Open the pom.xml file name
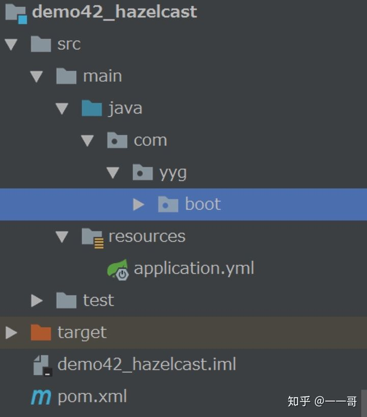 point(92,397)
